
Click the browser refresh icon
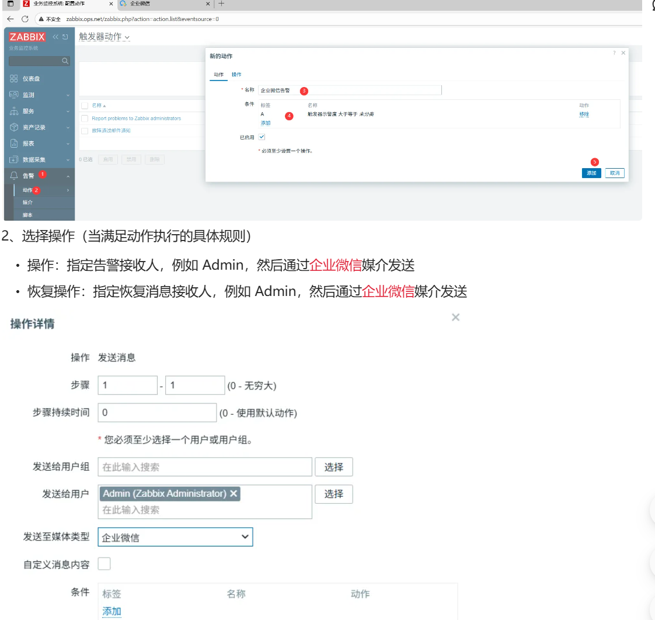point(25,19)
